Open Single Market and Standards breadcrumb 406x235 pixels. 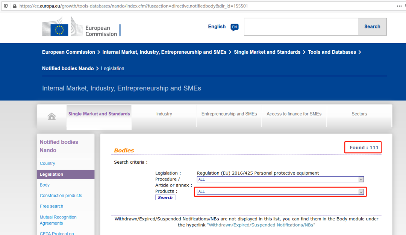tap(267, 52)
